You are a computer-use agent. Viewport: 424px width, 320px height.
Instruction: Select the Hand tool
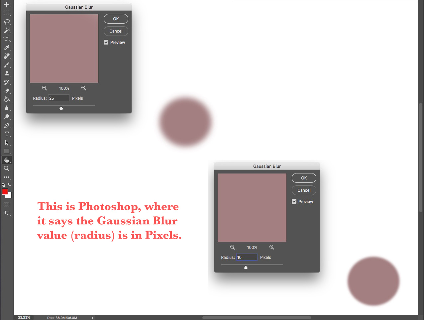[7, 160]
